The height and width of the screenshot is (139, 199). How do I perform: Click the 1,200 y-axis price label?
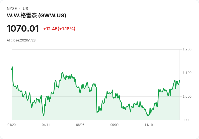[x=187, y=49]
